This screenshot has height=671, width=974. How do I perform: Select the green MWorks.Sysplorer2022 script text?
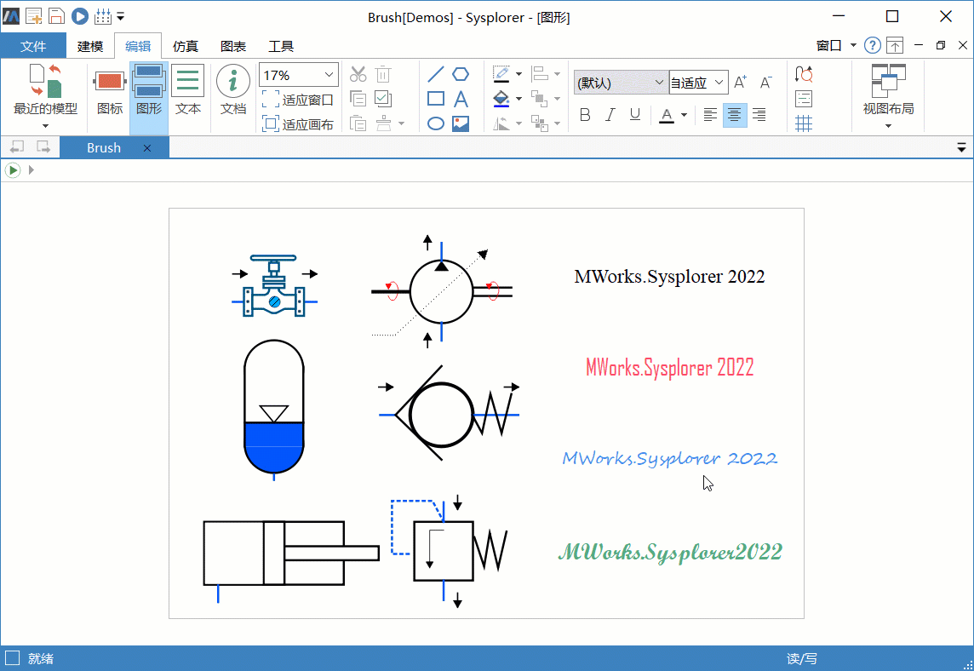click(670, 552)
